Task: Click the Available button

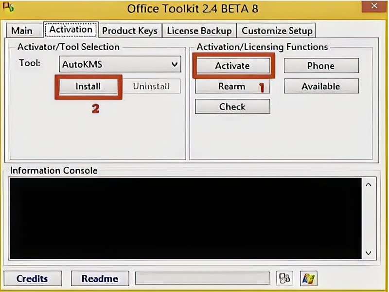Action: (x=321, y=86)
